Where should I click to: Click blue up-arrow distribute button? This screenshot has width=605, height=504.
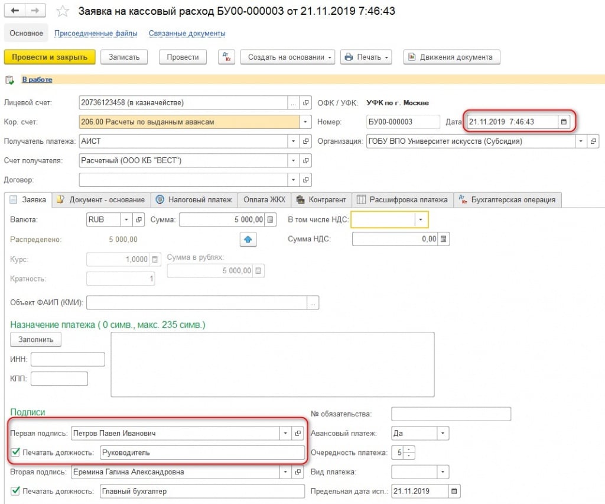click(248, 239)
